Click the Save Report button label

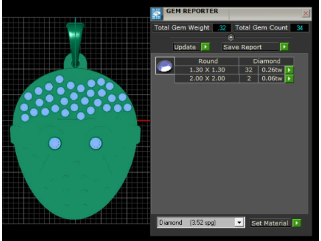(x=250, y=47)
